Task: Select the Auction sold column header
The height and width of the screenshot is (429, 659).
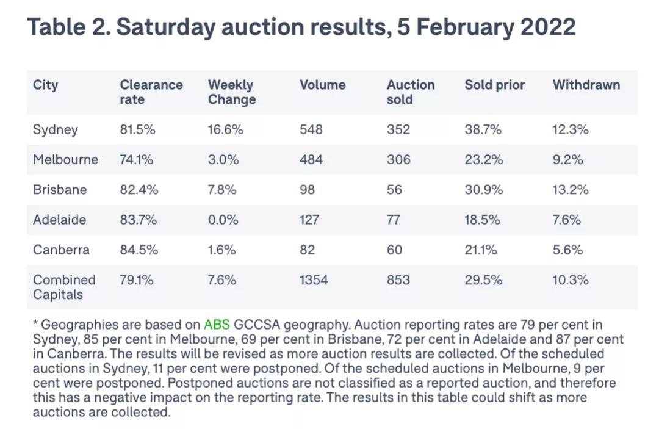Action: (x=411, y=92)
